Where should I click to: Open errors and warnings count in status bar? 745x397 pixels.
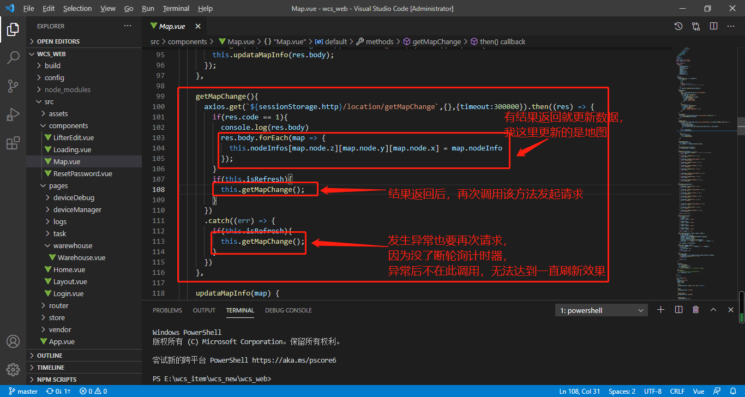point(93,391)
